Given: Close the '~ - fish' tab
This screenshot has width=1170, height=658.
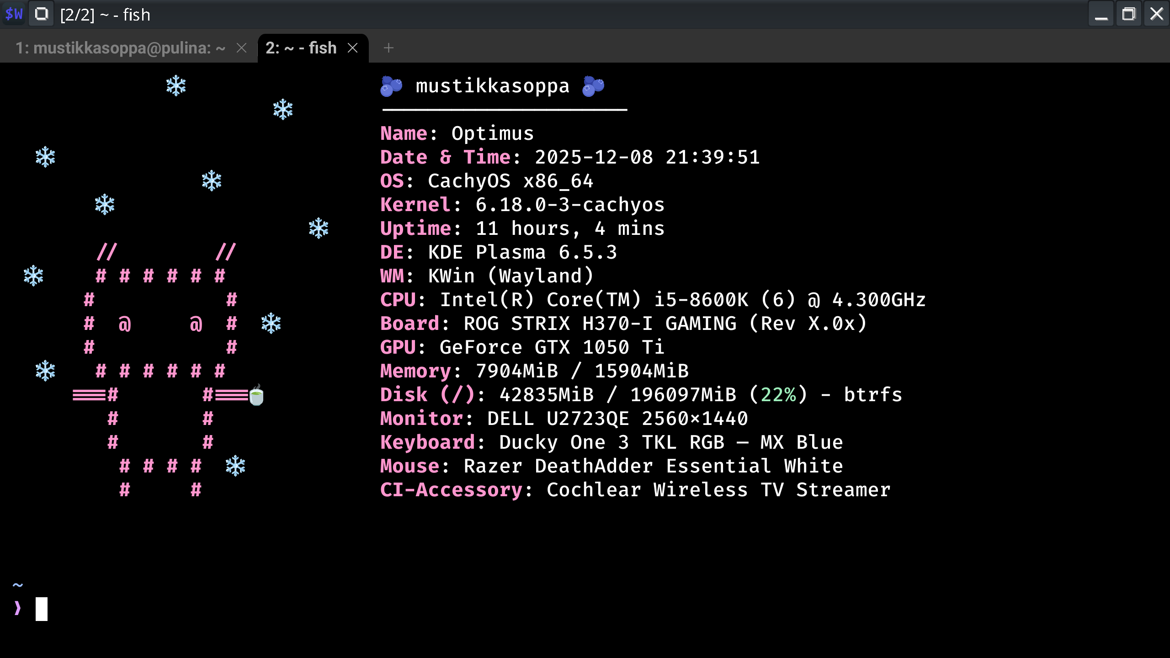Looking at the screenshot, I should (352, 48).
